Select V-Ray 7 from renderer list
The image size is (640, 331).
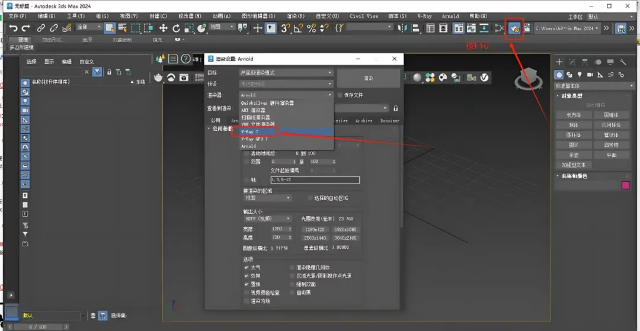point(287,131)
